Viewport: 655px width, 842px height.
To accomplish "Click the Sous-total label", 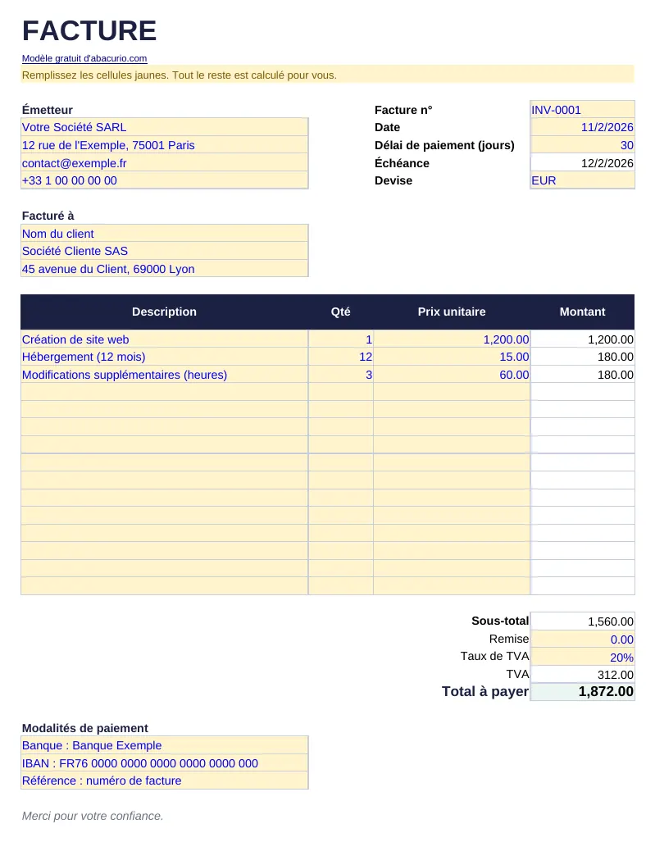I will pyautogui.click(x=500, y=621).
